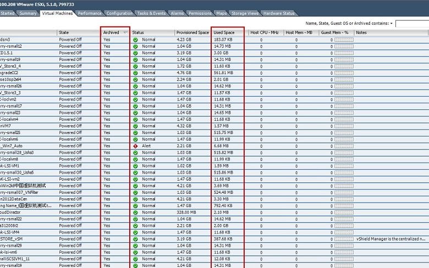Switch to the Performance tab

(90, 13)
